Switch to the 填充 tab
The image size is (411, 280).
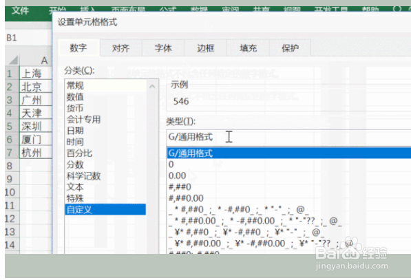point(249,48)
